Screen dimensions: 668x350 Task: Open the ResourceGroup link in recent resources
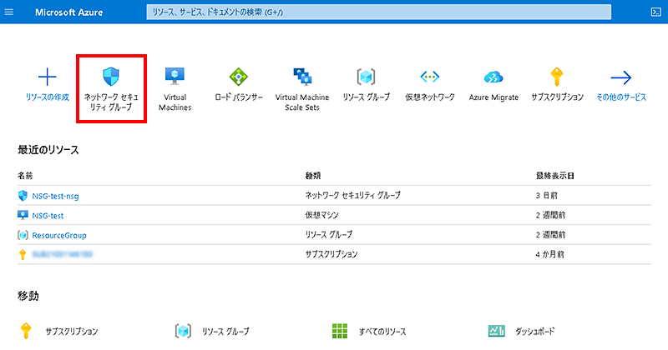59,235
